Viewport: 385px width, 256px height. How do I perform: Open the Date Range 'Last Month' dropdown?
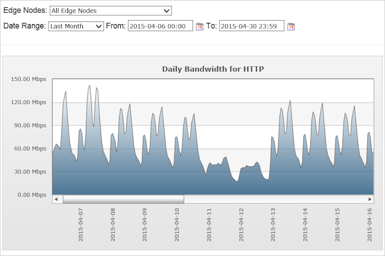pos(76,26)
